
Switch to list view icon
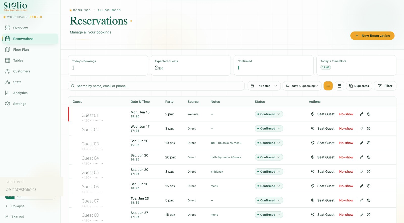pyautogui.click(x=328, y=86)
